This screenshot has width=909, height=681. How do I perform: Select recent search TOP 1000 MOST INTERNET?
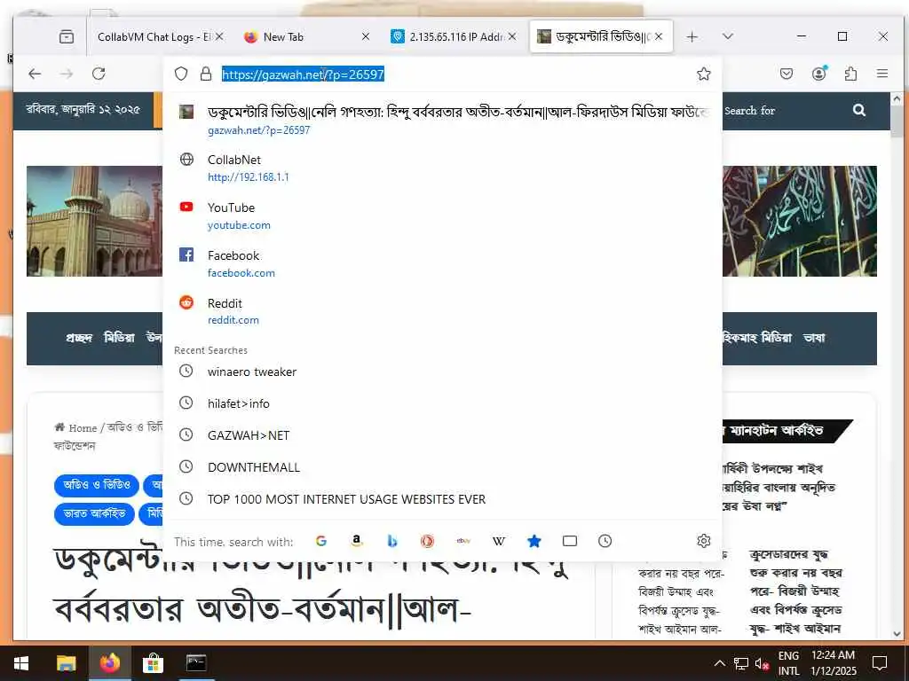click(443, 499)
